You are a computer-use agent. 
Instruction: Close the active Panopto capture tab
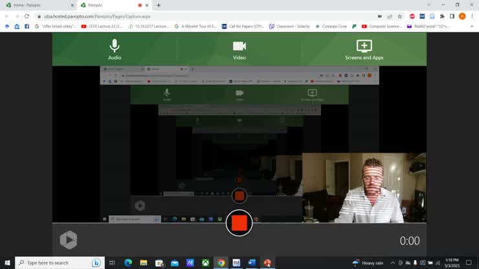(147, 5)
